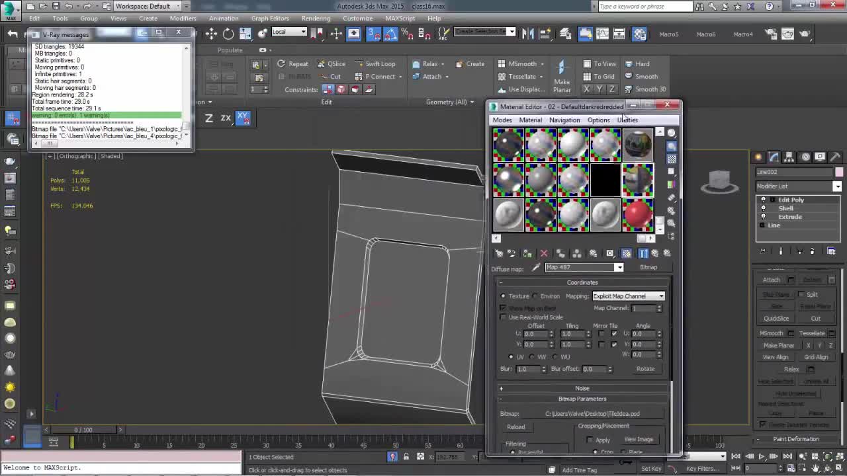Viewport: 847px width, 476px height.
Task: Open the Local reference coordinate dropdown
Action: (289, 32)
